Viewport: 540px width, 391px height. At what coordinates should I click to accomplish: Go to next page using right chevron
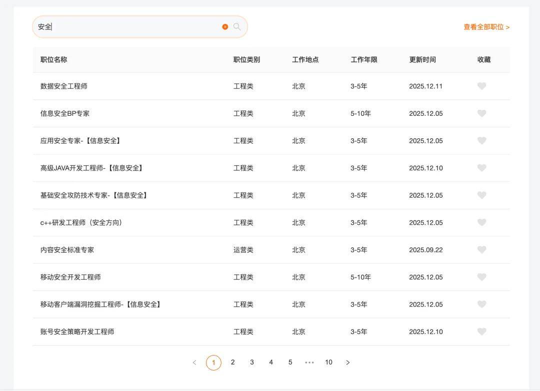point(348,363)
